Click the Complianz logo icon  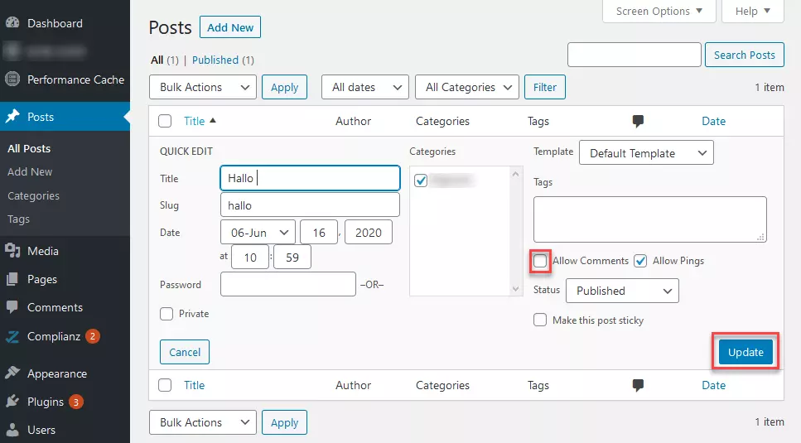pyautogui.click(x=12, y=336)
